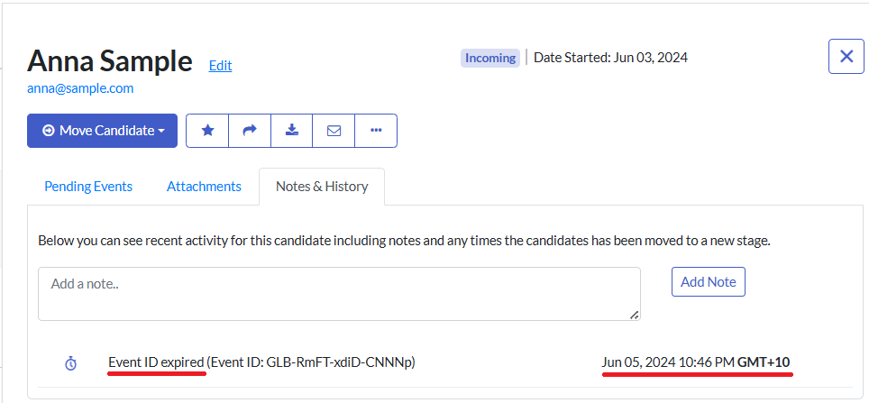
Task: Click the note textarea resize handle
Action: [635, 315]
